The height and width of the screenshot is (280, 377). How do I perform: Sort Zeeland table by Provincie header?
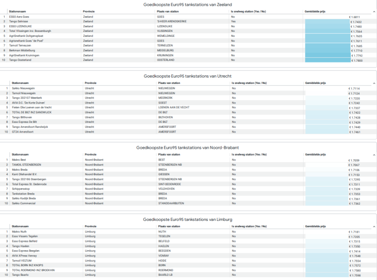89,12
